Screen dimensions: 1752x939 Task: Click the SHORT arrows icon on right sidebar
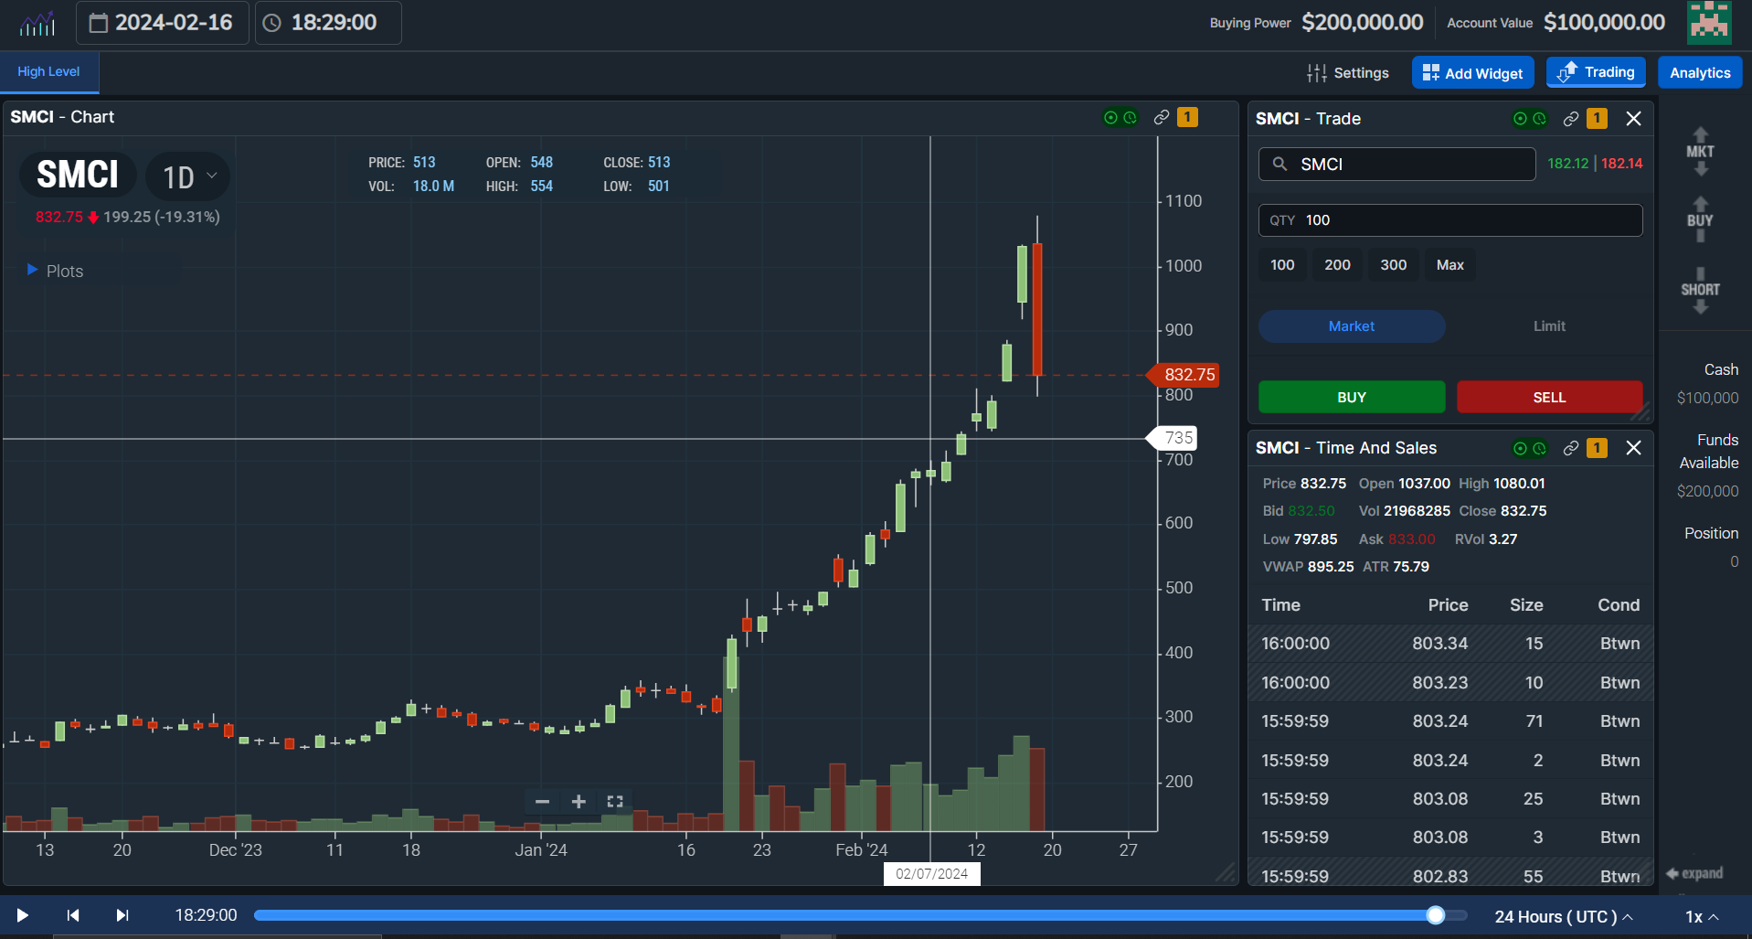coord(1699,289)
